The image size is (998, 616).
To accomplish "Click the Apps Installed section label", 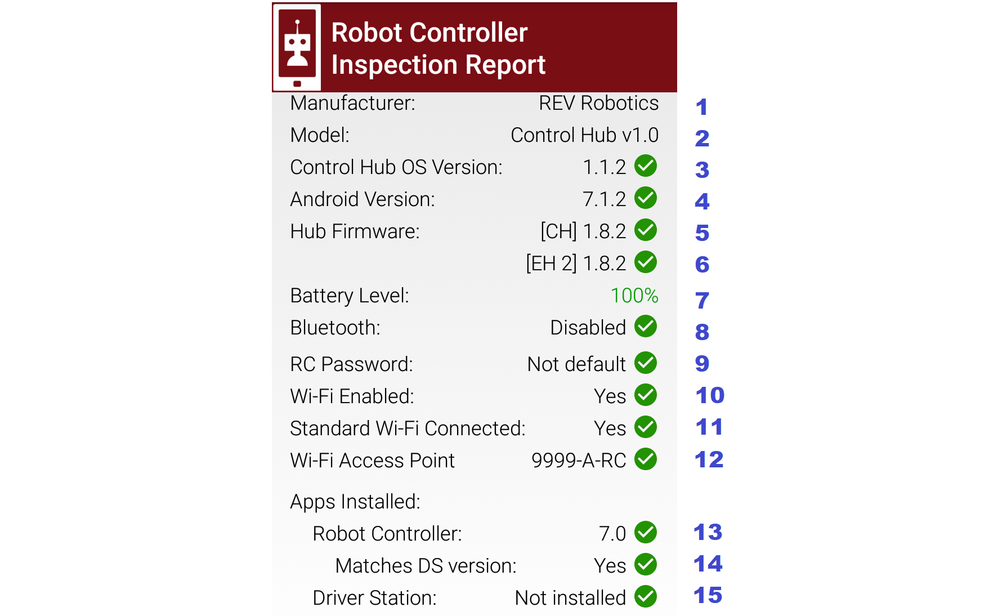I will tap(355, 502).
